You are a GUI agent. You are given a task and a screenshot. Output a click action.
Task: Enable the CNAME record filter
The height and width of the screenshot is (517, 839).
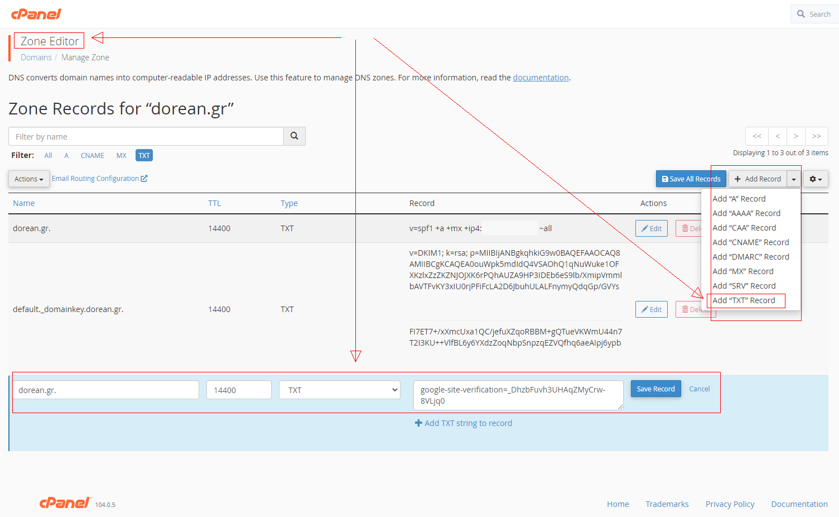tap(92, 155)
